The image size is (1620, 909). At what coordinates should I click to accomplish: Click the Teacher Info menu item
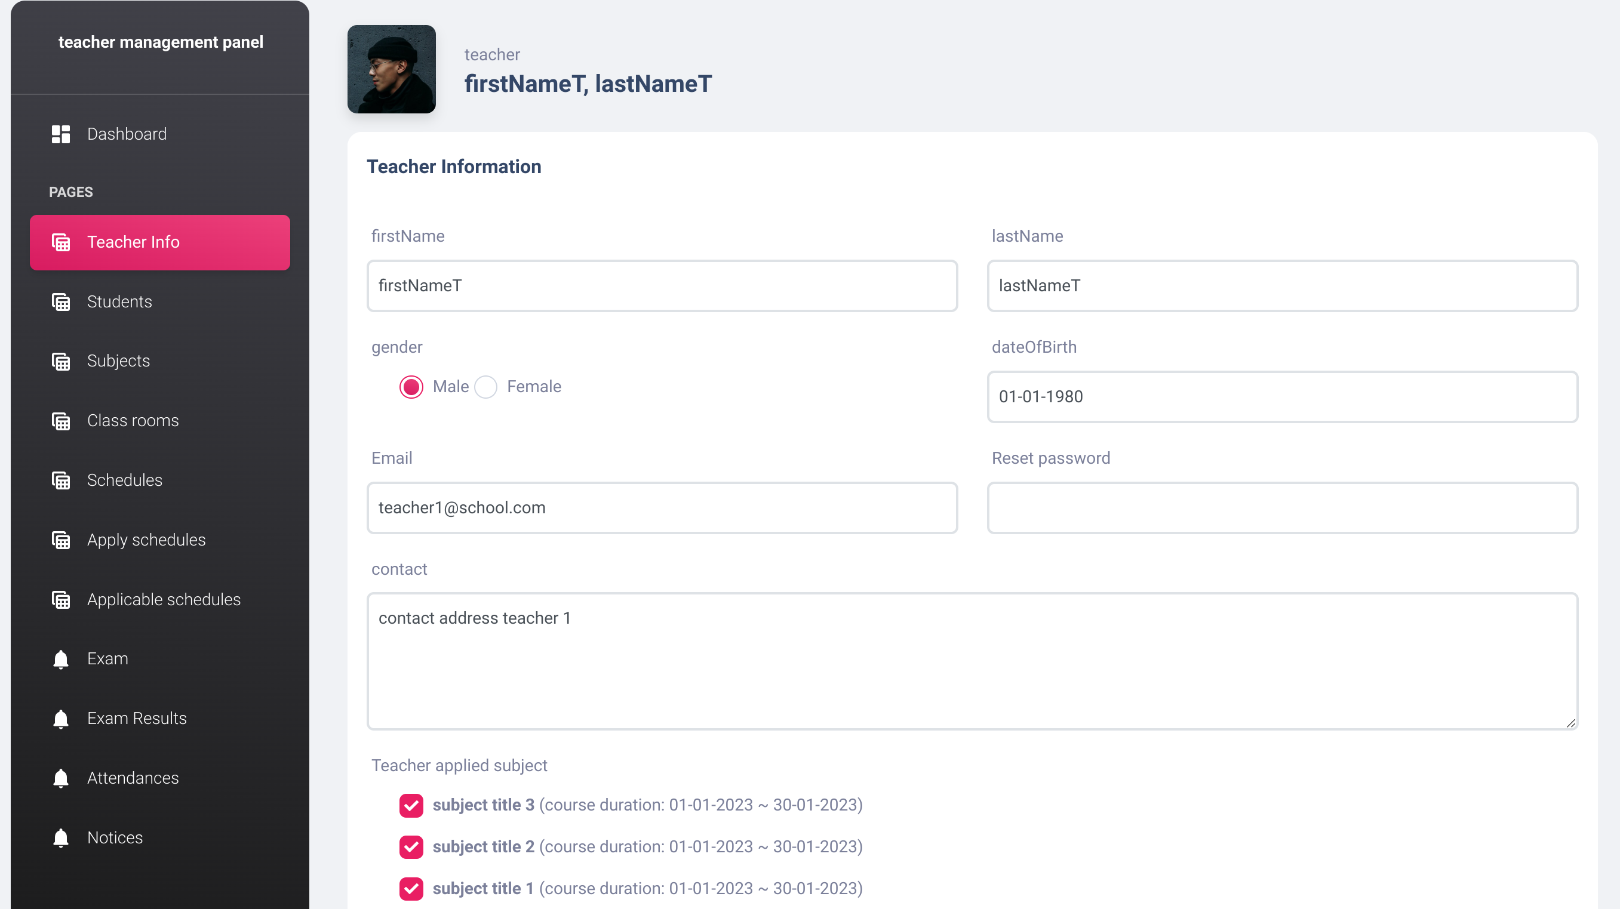(x=160, y=243)
